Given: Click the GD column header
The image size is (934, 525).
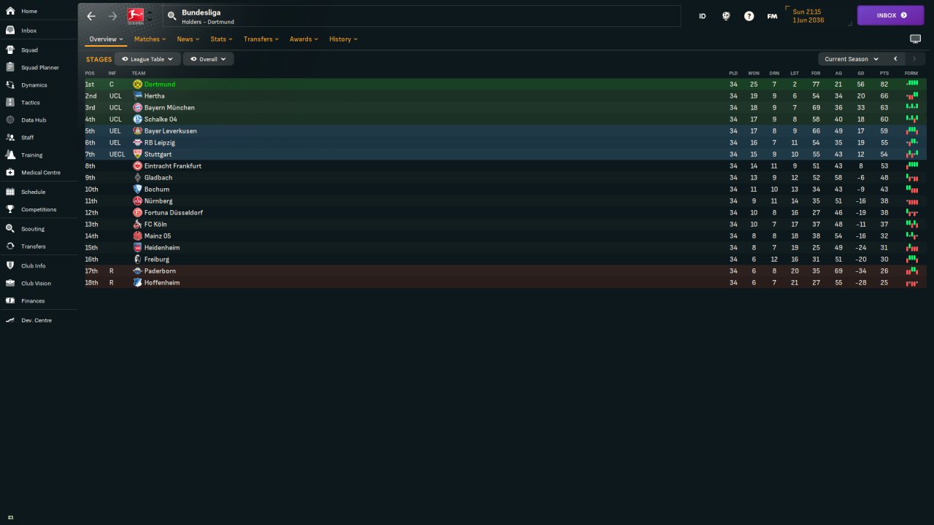Looking at the screenshot, I should pyautogui.click(x=861, y=73).
